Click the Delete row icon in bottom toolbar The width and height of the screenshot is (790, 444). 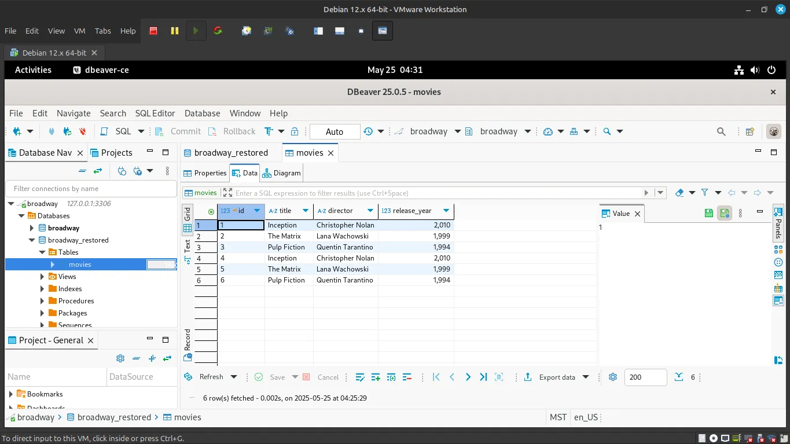tap(406, 377)
